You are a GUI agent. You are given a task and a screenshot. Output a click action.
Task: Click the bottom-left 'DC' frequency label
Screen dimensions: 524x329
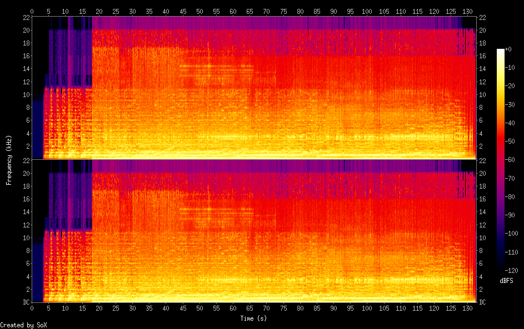click(27, 302)
